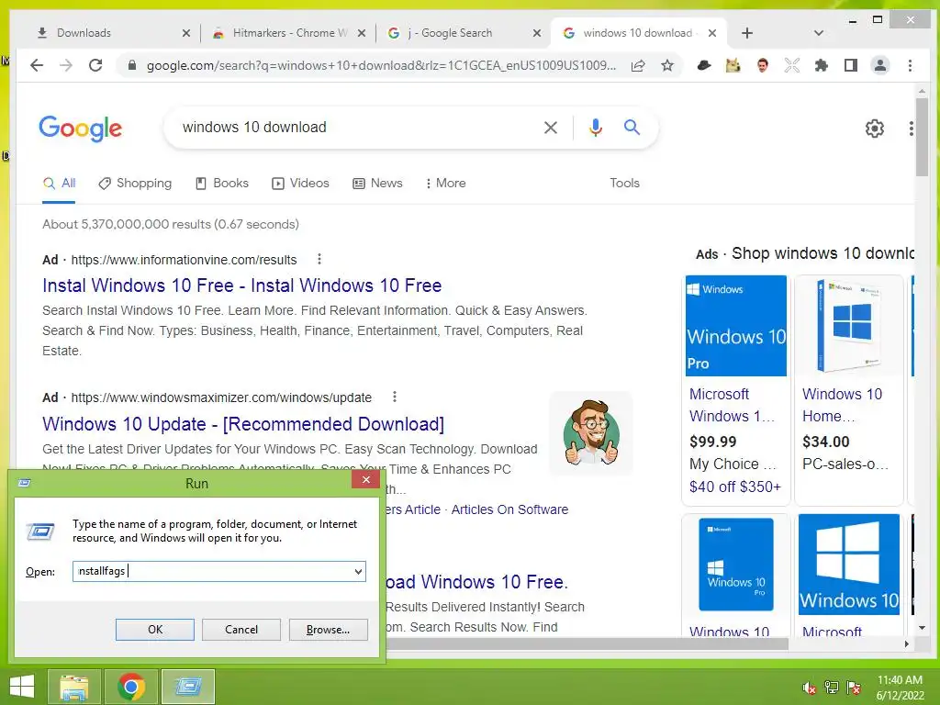Expand the Run dialog Open dropdown arrow
The width and height of the screenshot is (940, 705).
pos(359,571)
